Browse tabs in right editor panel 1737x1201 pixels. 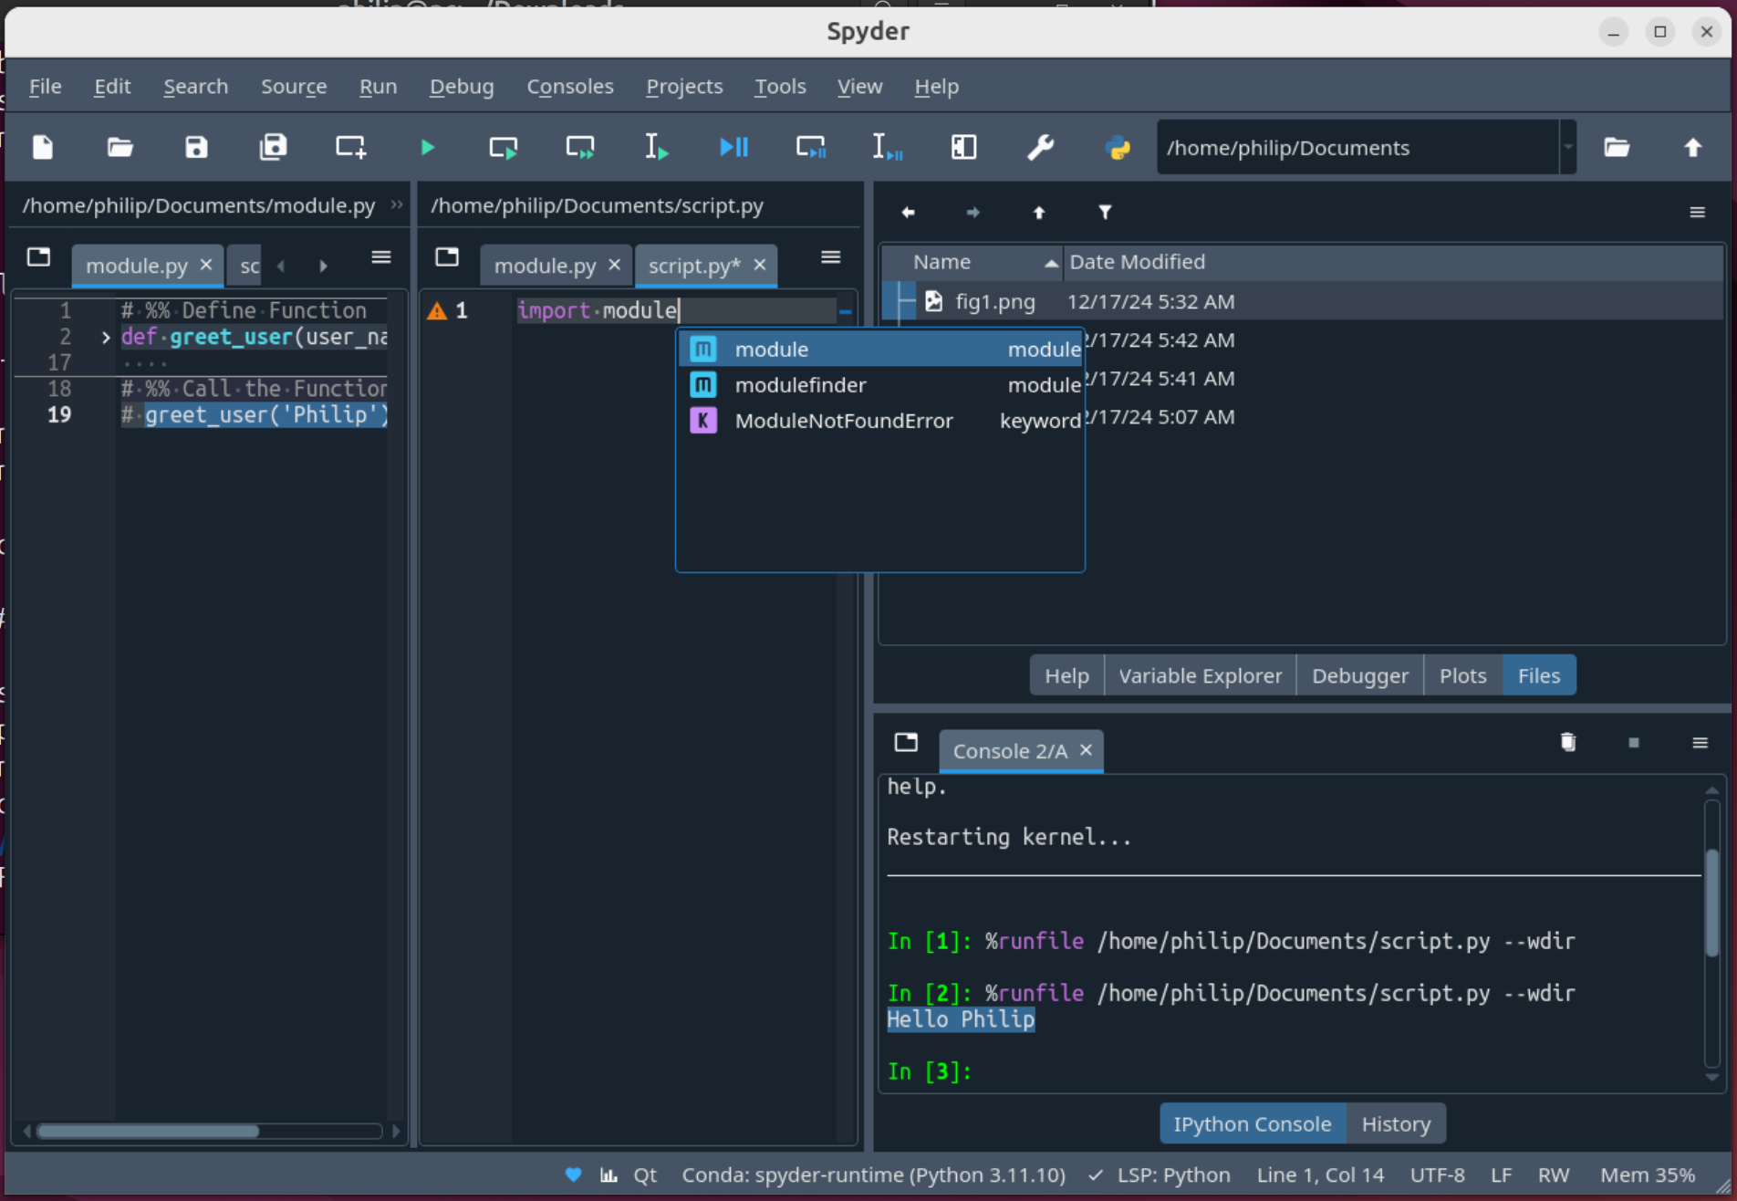[x=447, y=257]
